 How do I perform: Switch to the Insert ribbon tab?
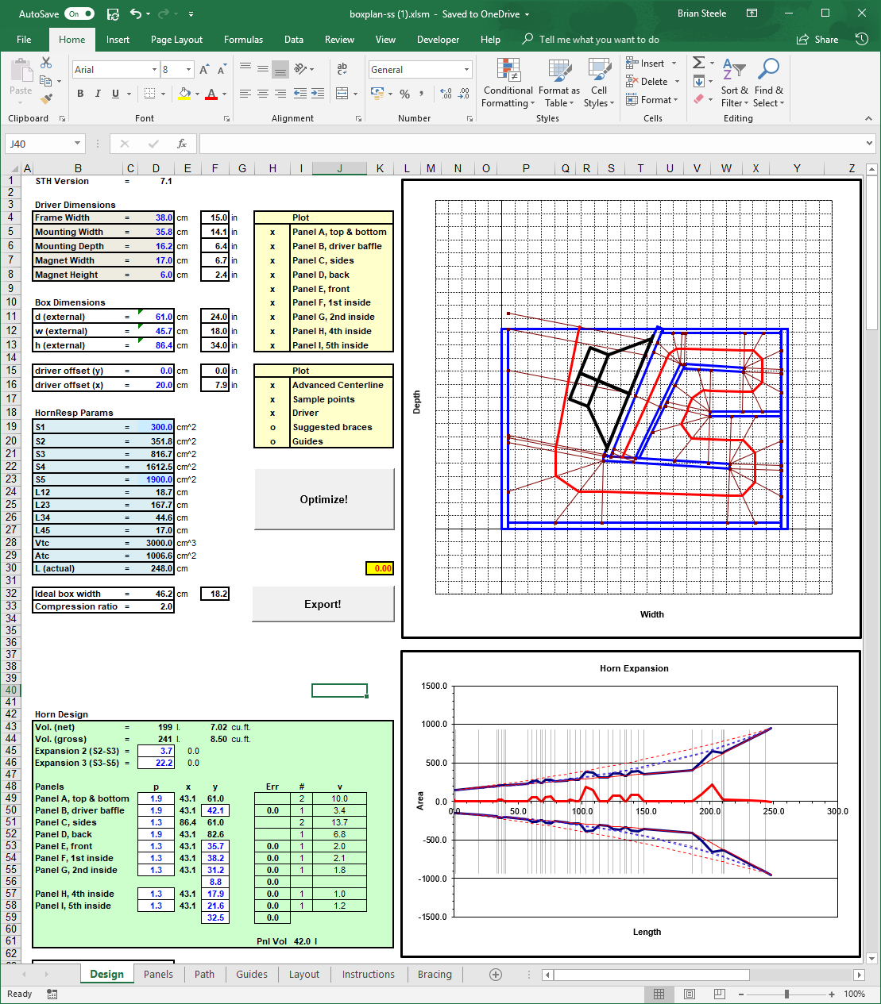[x=118, y=40]
